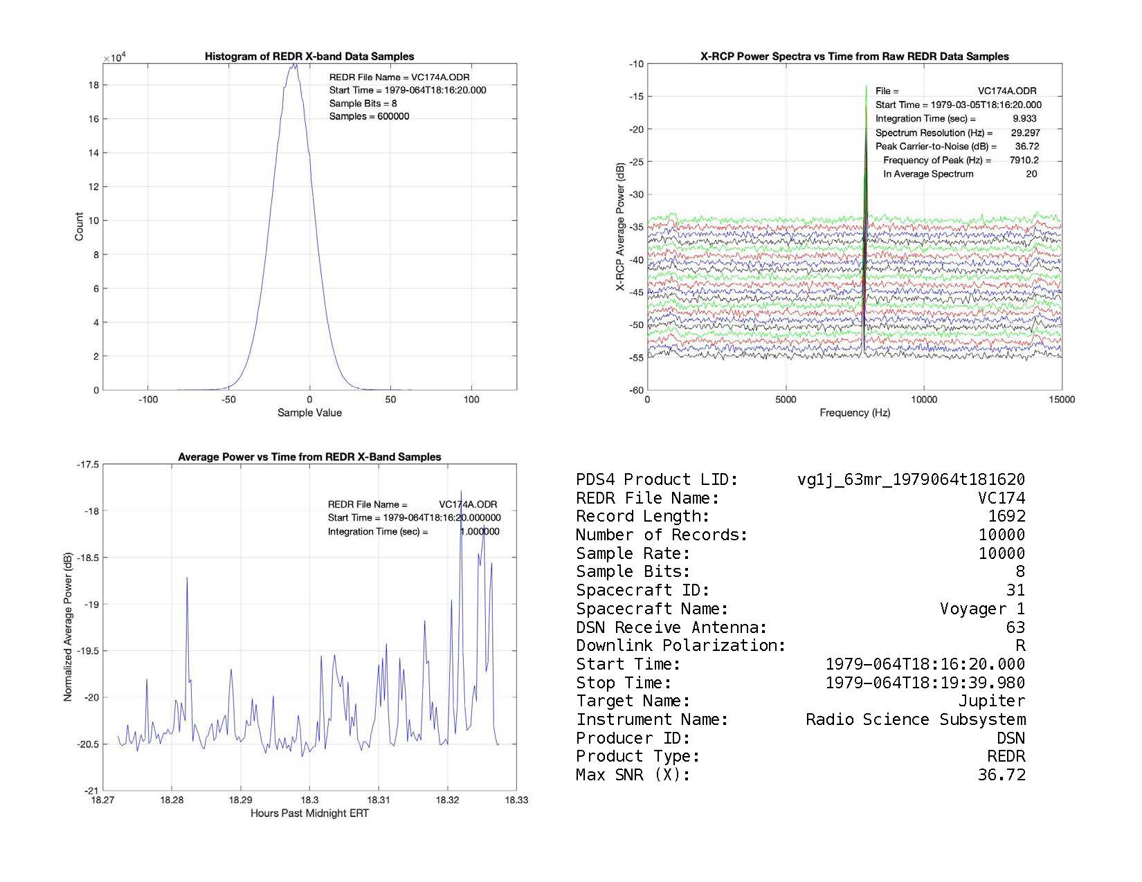Click the Frequency (Hz) x-axis label

tap(855, 413)
